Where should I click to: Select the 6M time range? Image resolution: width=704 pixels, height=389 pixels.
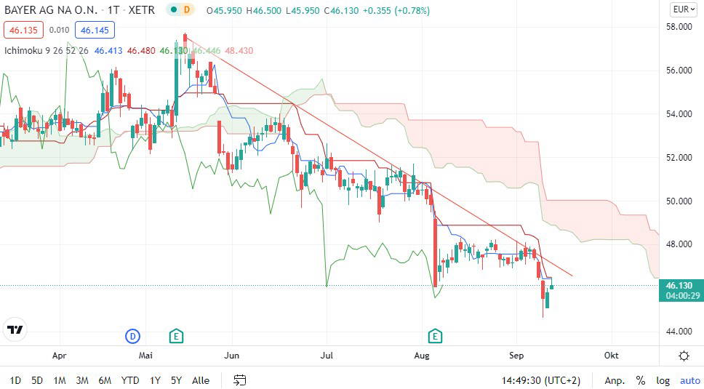pos(105,380)
